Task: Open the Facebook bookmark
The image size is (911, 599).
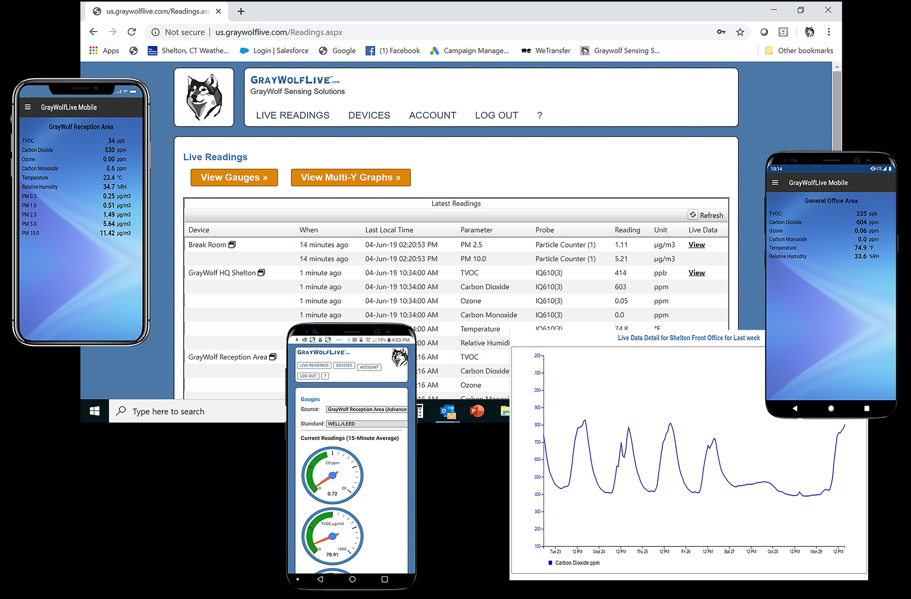Action: pyautogui.click(x=393, y=51)
